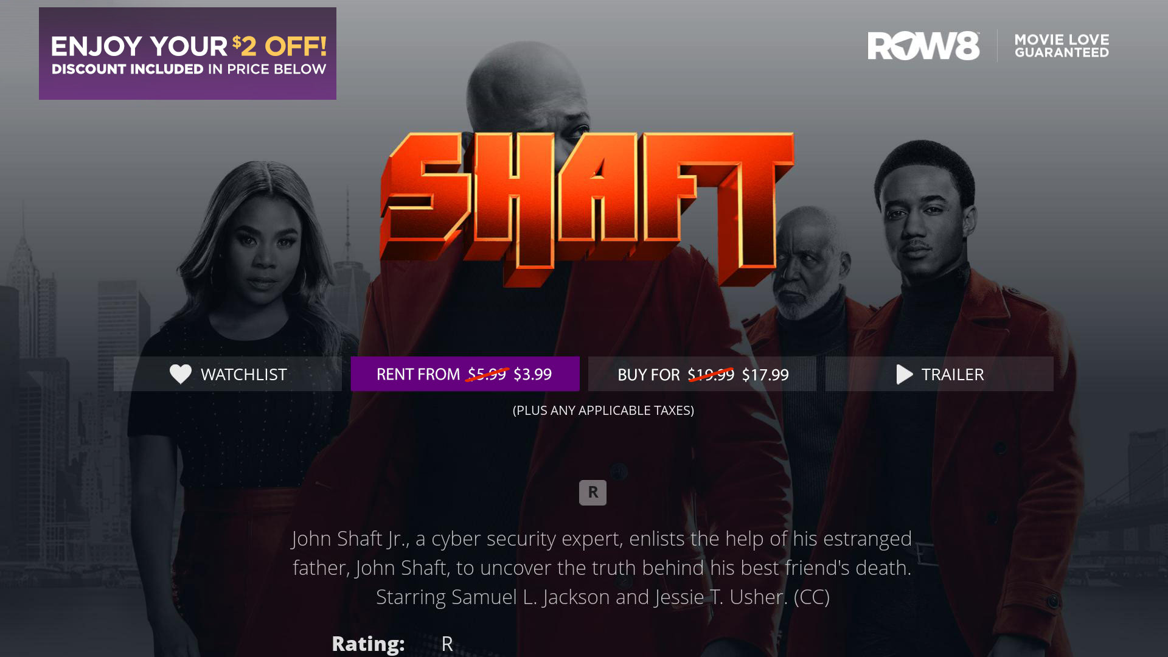Click the movie synopsis text

[602, 568]
